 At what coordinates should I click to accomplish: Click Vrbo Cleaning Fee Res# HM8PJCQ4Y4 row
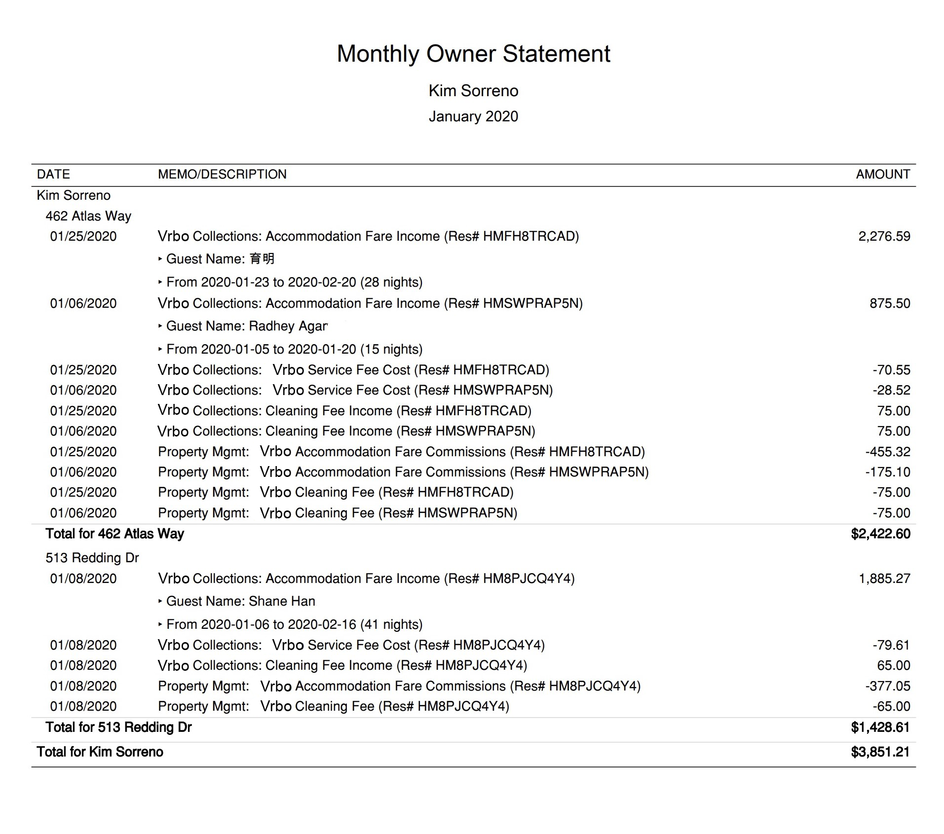point(473,706)
